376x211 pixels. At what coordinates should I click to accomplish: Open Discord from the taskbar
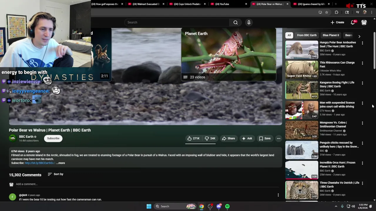[219, 206]
